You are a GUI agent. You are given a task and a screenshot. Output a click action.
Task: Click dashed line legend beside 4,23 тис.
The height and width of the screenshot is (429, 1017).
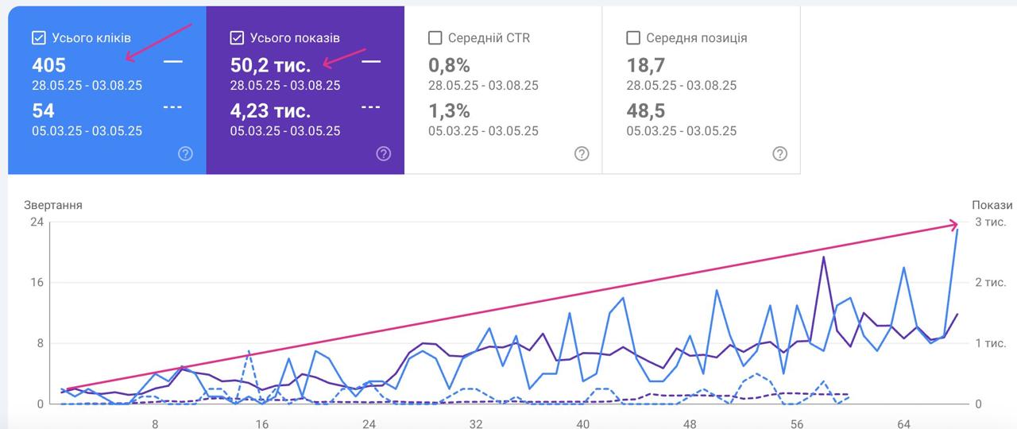[x=371, y=107]
